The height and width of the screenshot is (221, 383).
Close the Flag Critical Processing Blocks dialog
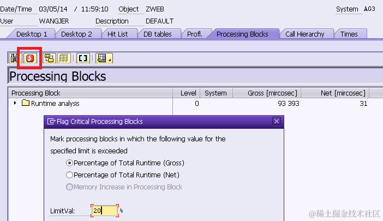[x=277, y=121]
